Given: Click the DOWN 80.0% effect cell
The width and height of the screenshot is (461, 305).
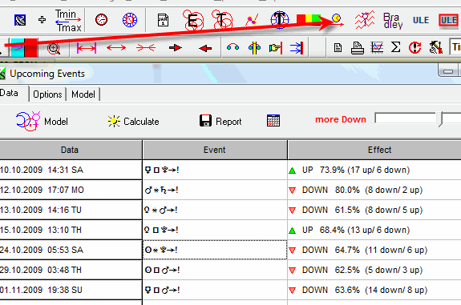Looking at the screenshot, I should [374, 190].
